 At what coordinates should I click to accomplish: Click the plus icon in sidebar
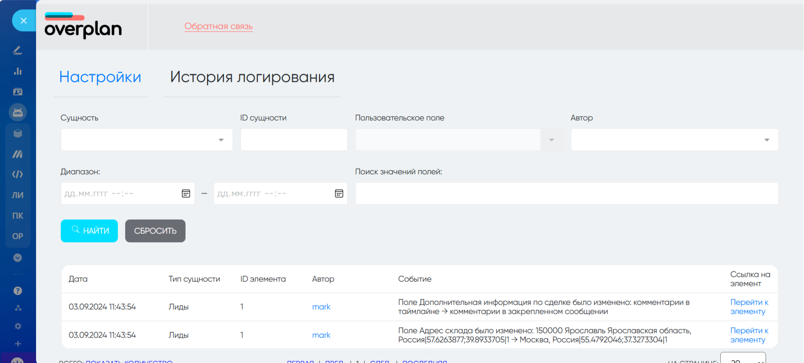(18, 344)
